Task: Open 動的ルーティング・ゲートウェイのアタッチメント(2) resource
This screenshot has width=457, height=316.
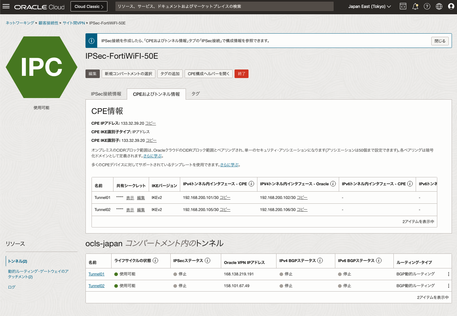Action: [38, 274]
